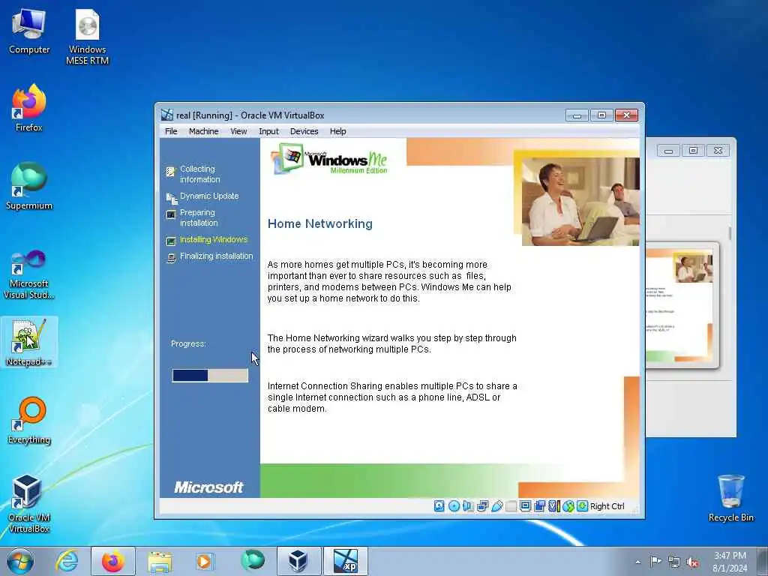
Task: Click the Preparing installation setup step
Action: (x=198, y=217)
